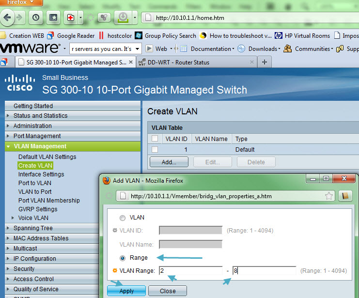Image resolution: width=359 pixels, height=298 pixels.
Task: Open Documentation menu in vmware toolbar
Action: coord(207,49)
